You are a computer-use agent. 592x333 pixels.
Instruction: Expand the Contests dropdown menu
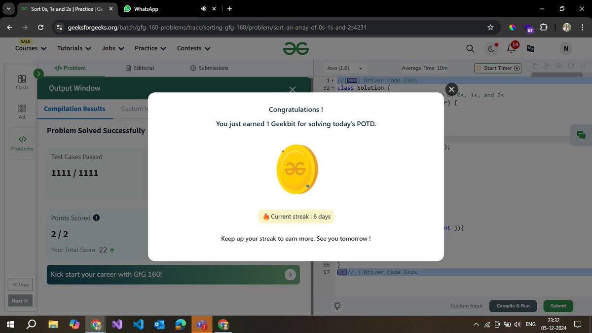point(193,48)
